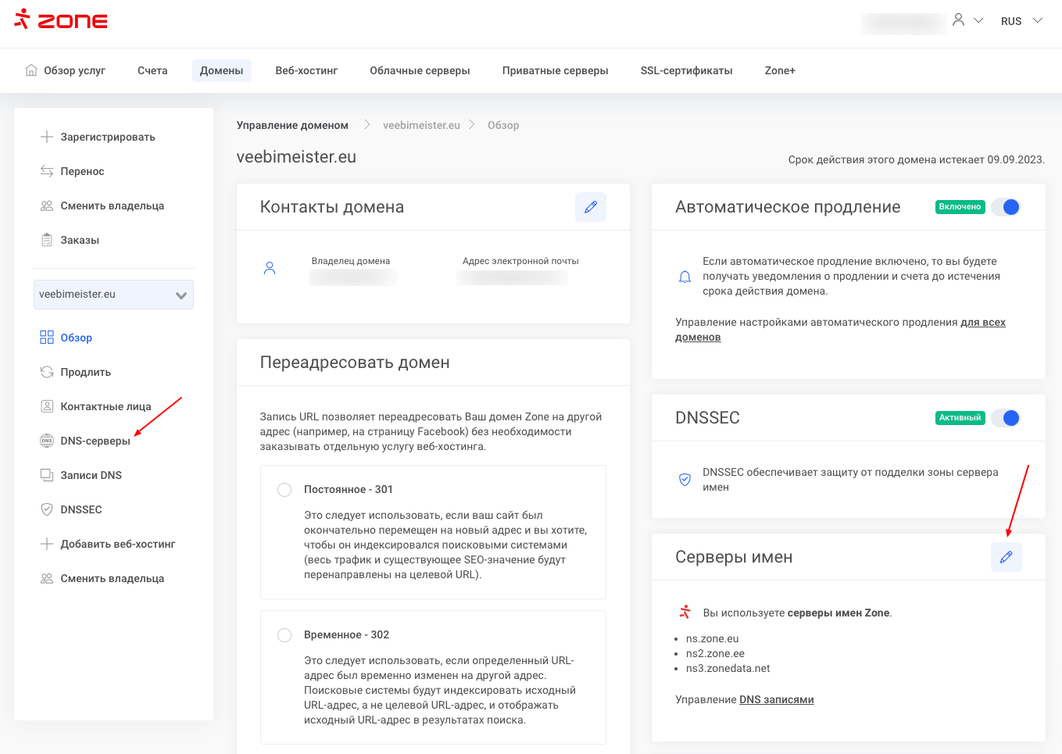Open the user account menu
1062x754 pixels.
(x=967, y=20)
